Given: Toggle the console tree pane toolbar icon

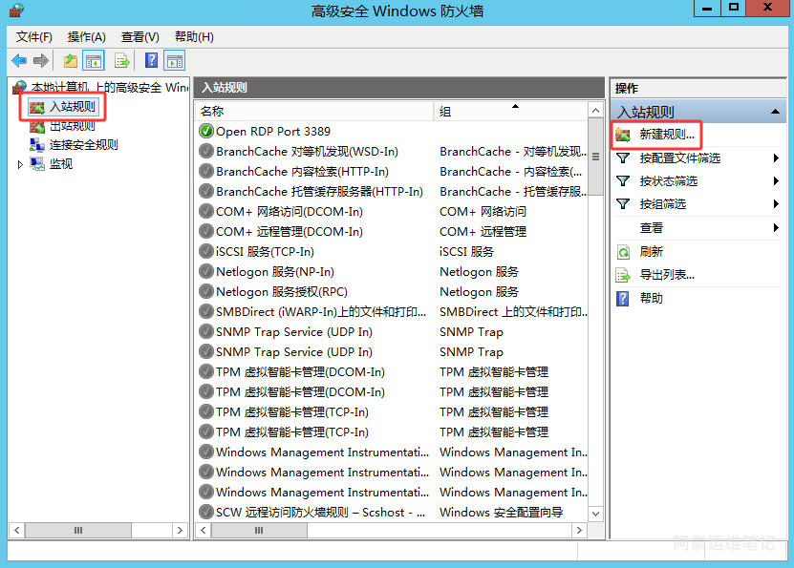Looking at the screenshot, I should tap(94, 61).
